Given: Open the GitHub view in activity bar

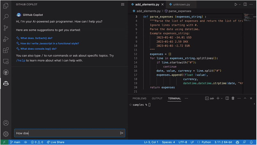Looking at the screenshot, I should click(x=6, y=72).
